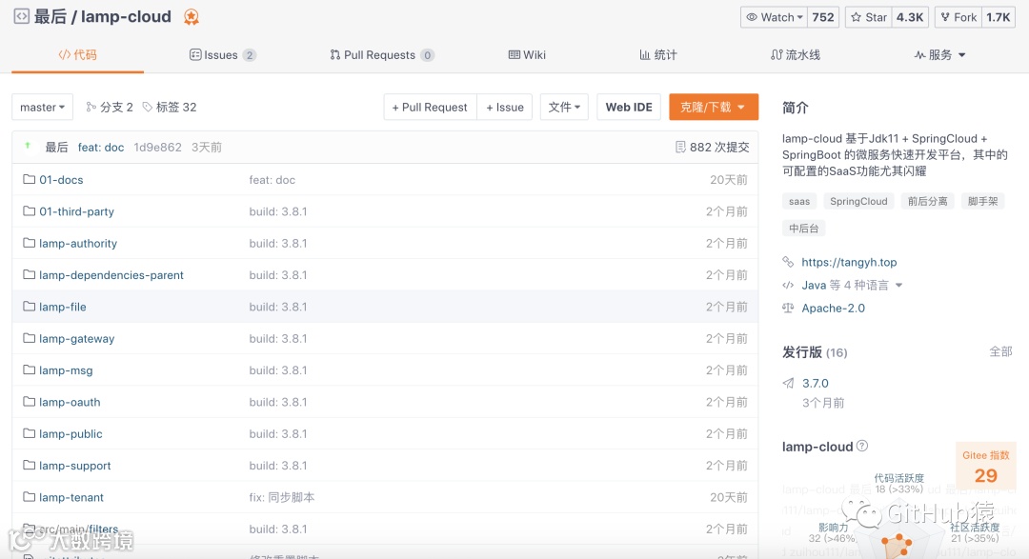
Task: Click the folder icon for lamp-msg
Action: pos(29,370)
